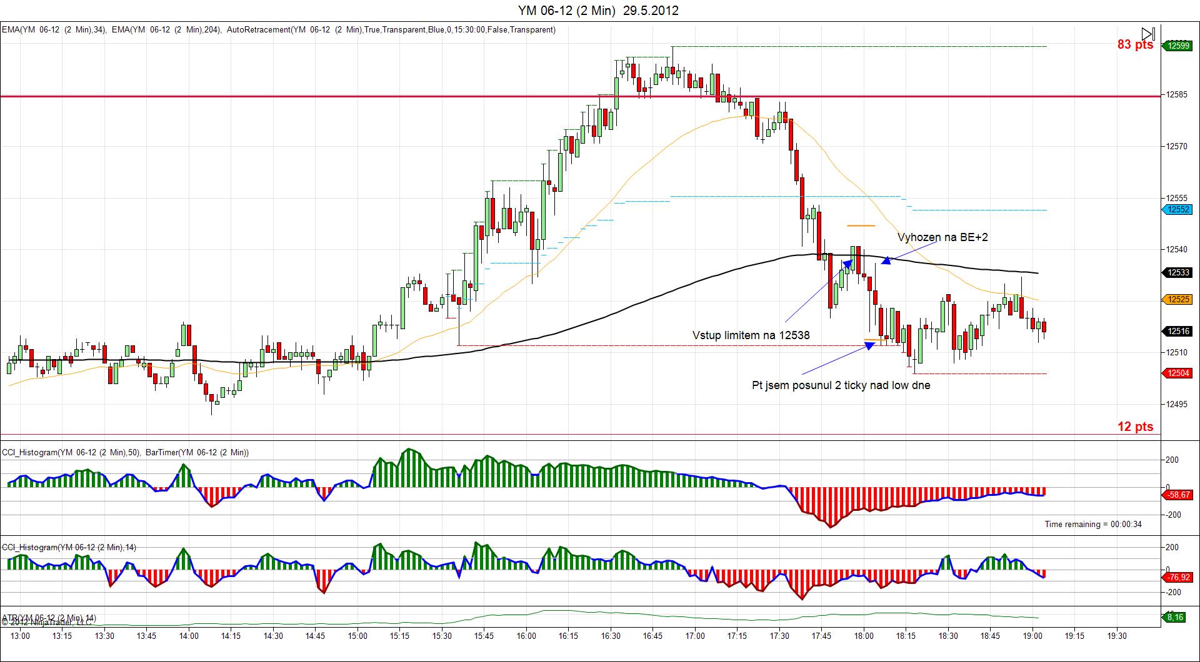This screenshot has width=1200, height=662.
Task: Click the 18:00 time axis label
Action: pyautogui.click(x=864, y=636)
